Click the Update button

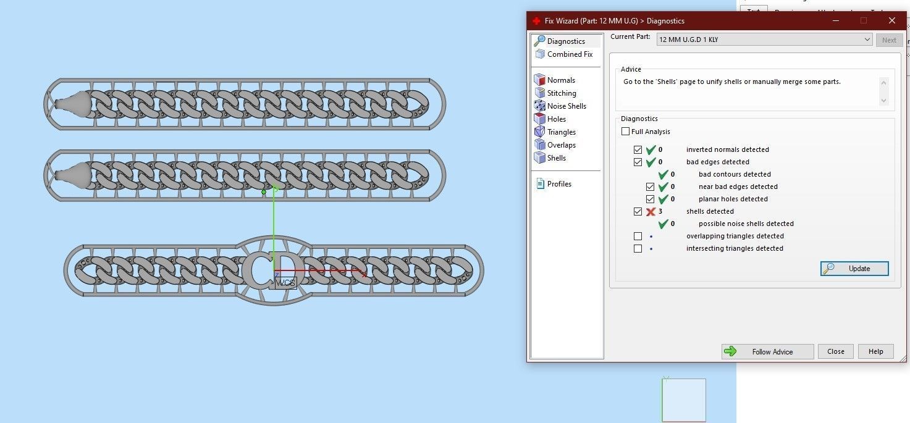[854, 269]
